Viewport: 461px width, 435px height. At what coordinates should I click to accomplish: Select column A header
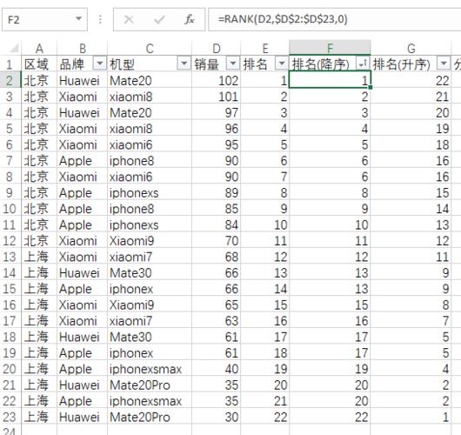point(39,48)
